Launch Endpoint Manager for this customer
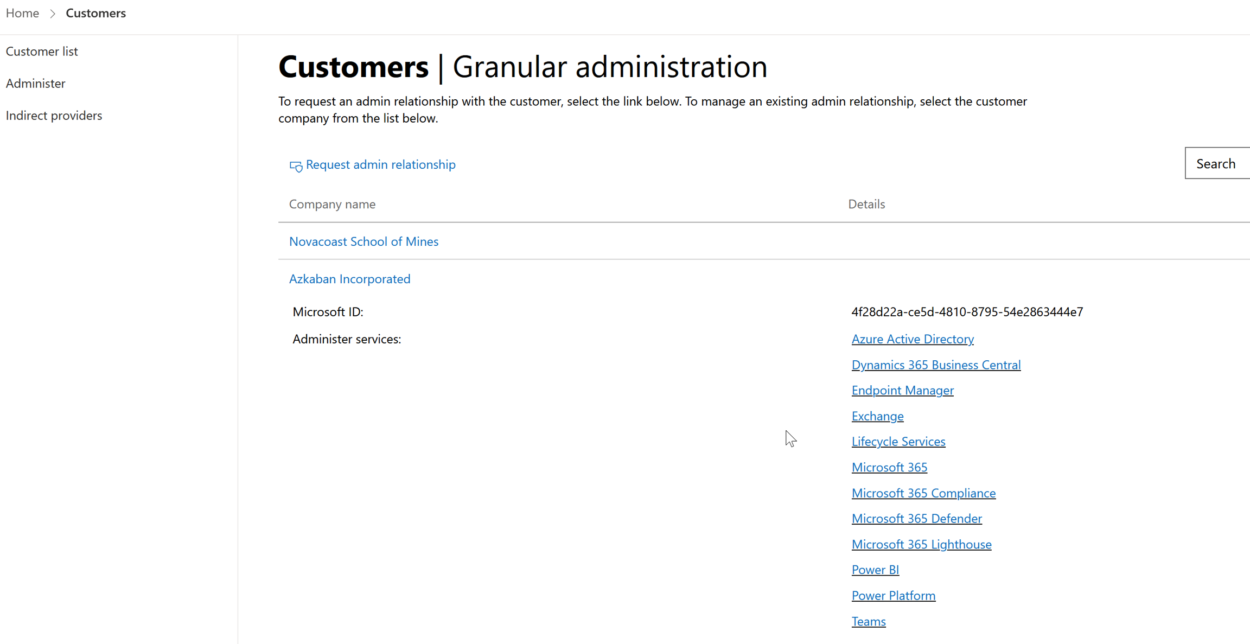1250x644 pixels. pyautogui.click(x=902, y=390)
